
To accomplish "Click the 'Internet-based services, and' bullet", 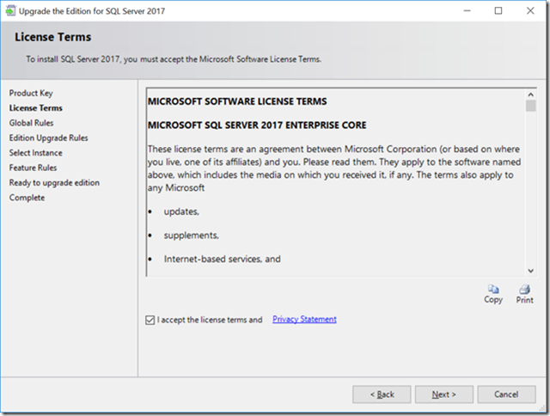I will point(222,260).
